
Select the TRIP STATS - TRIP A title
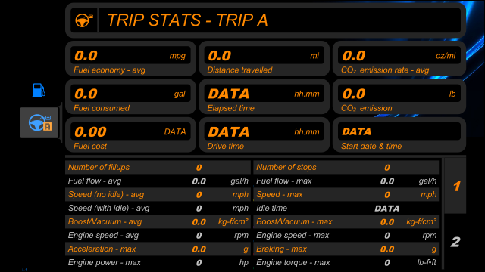(x=187, y=20)
